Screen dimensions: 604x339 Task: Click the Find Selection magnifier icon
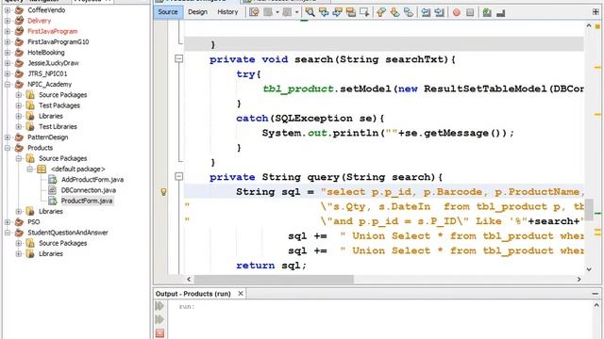310,12
